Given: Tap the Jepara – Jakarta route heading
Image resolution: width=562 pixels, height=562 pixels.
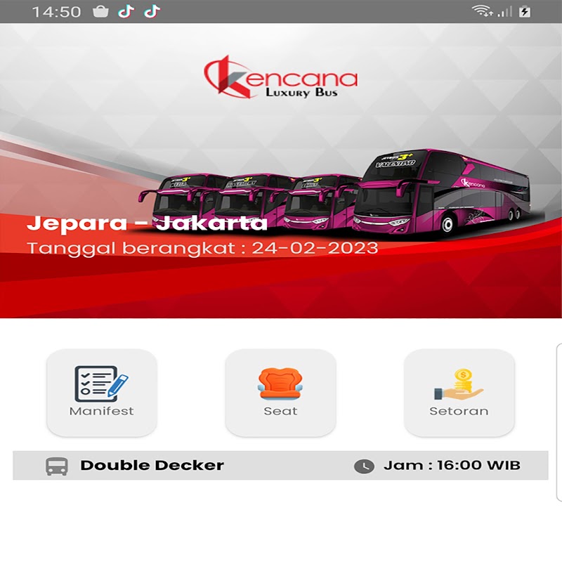Looking at the screenshot, I should [148, 223].
